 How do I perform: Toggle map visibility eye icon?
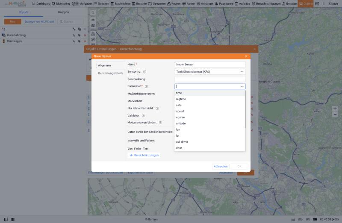93,20
